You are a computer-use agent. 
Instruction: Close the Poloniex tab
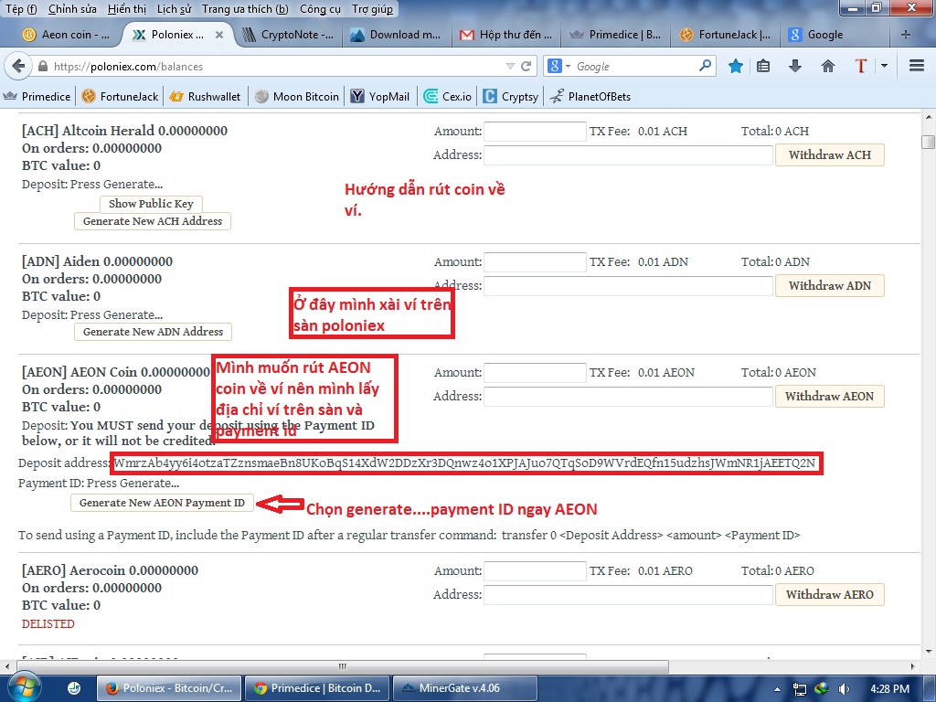pyautogui.click(x=219, y=35)
